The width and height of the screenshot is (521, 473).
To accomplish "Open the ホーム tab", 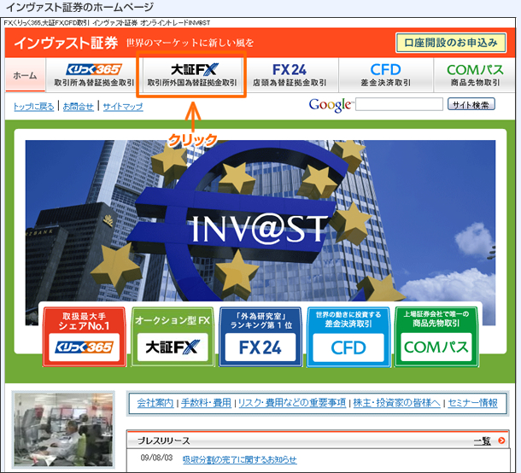I will 26,75.
